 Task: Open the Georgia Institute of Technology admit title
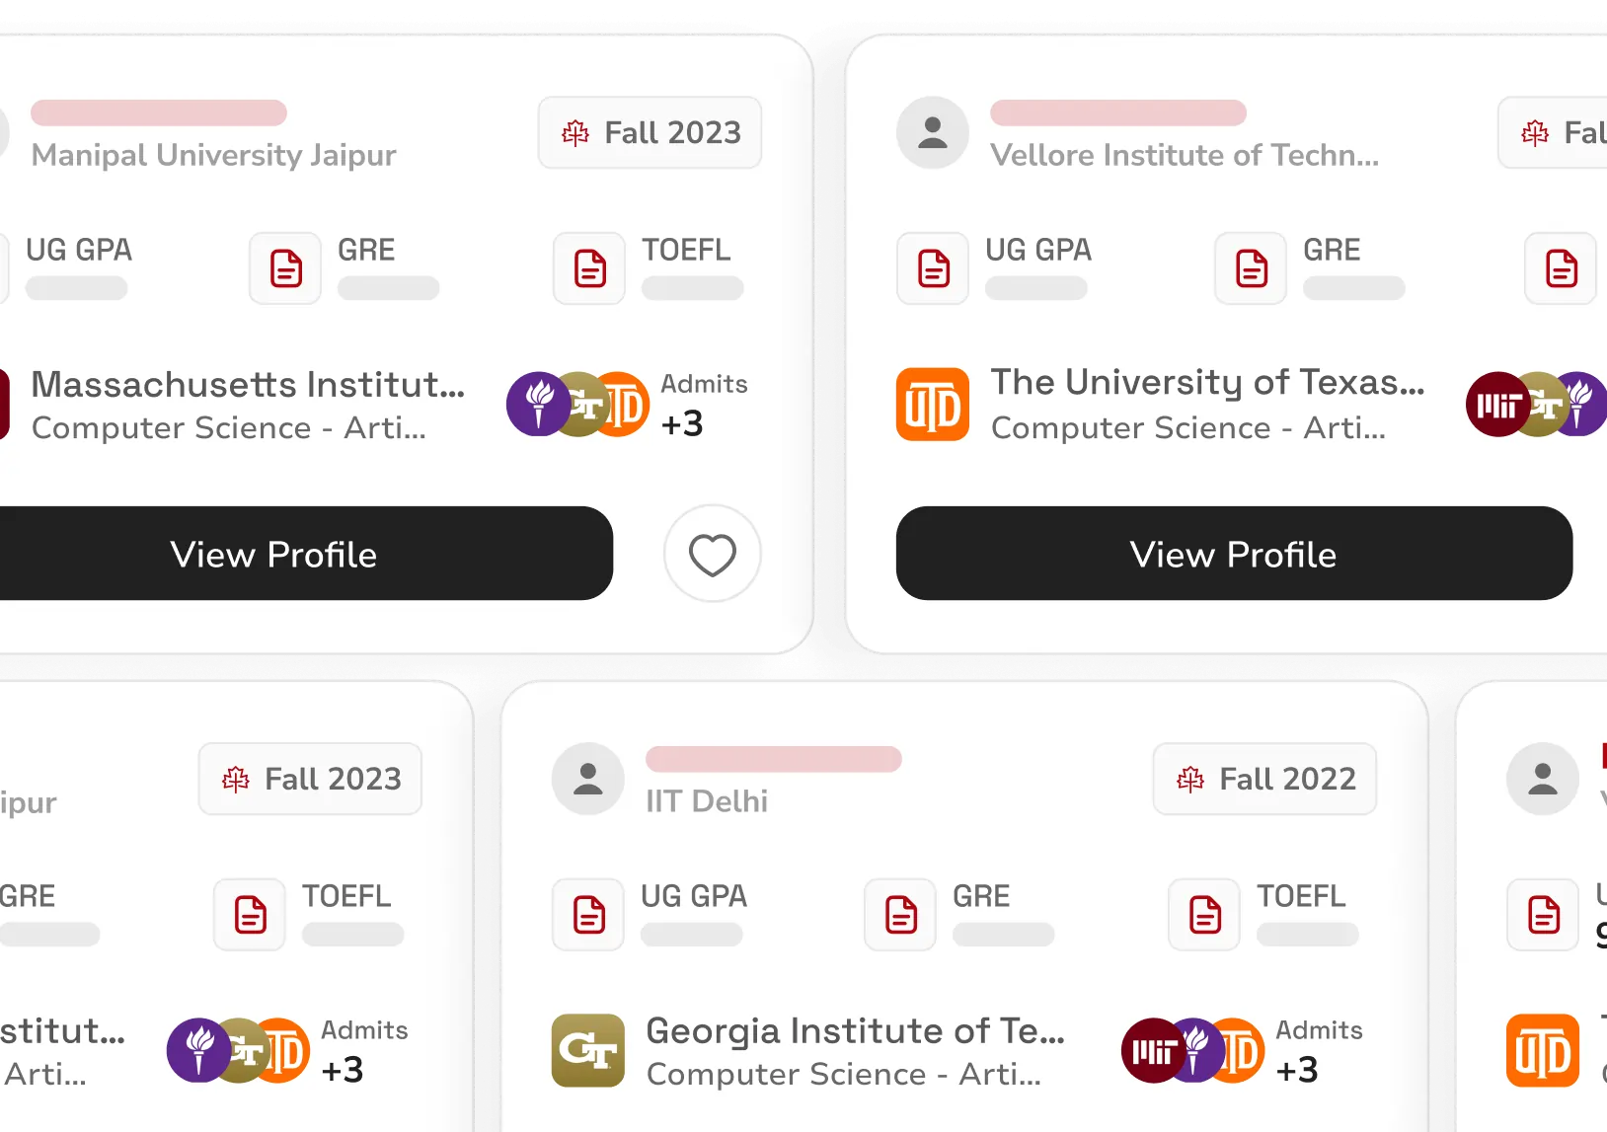[x=855, y=1030]
